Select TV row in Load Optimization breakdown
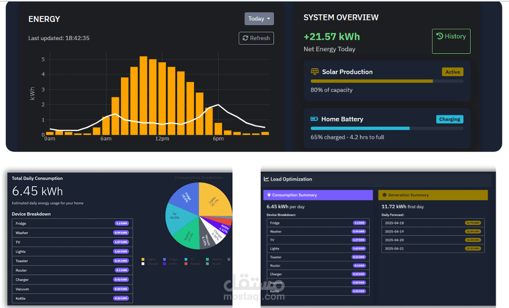509x308 pixels. [318, 240]
